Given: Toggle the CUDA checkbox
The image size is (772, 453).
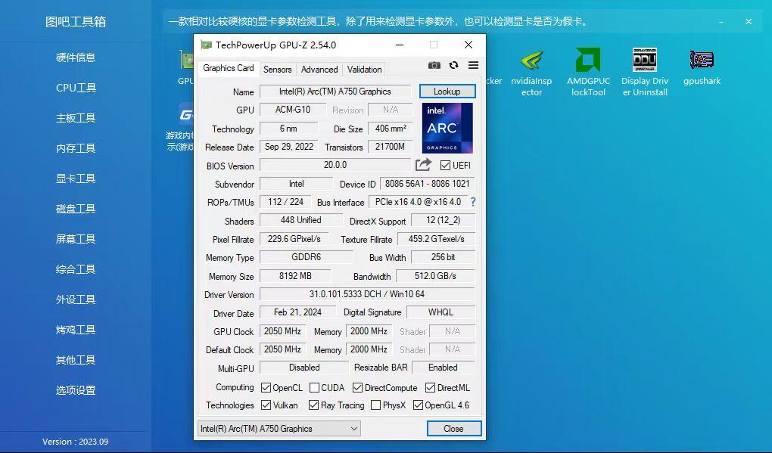Looking at the screenshot, I should coord(314,387).
